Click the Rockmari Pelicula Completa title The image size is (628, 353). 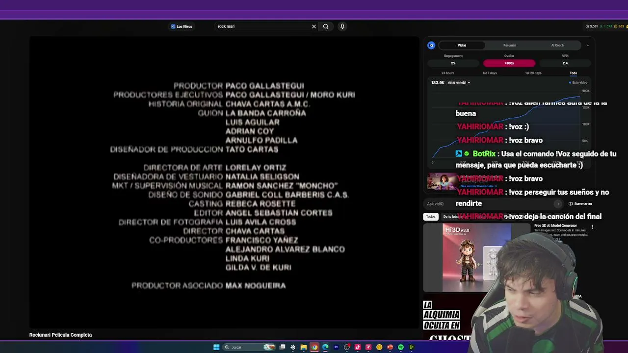click(60, 335)
